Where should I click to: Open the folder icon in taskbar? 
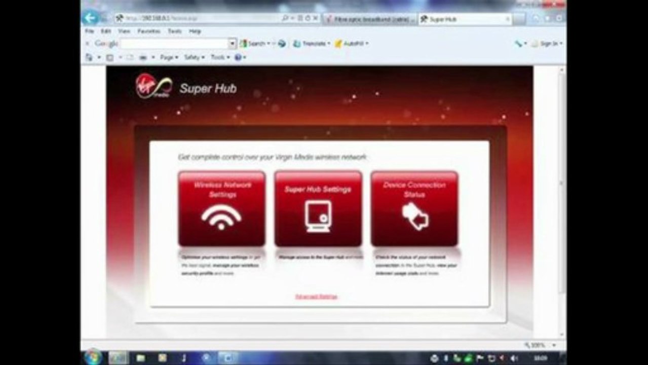click(141, 358)
